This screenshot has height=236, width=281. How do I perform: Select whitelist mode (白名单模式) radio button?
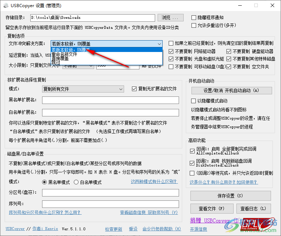76,182
